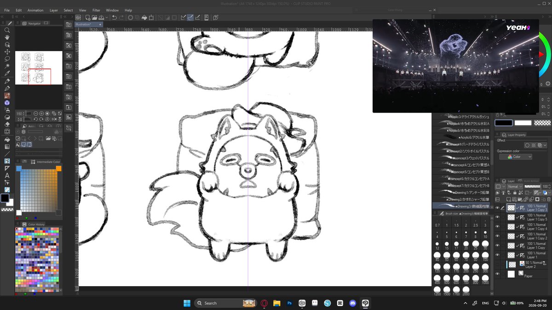Click the Open file folder icon in the command bar
Screen dimensions: 552x310
click(x=94, y=17)
